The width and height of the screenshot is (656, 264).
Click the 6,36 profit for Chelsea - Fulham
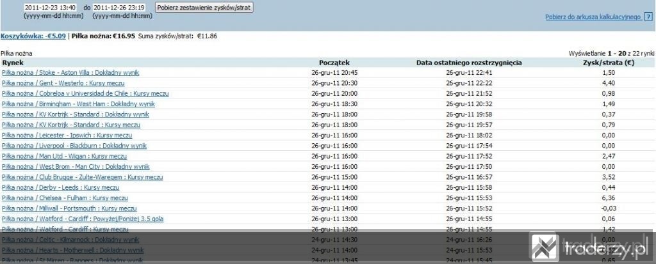[609, 198]
